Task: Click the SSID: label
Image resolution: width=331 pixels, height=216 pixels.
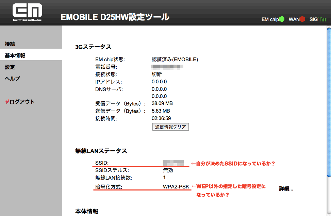Action: coord(102,163)
